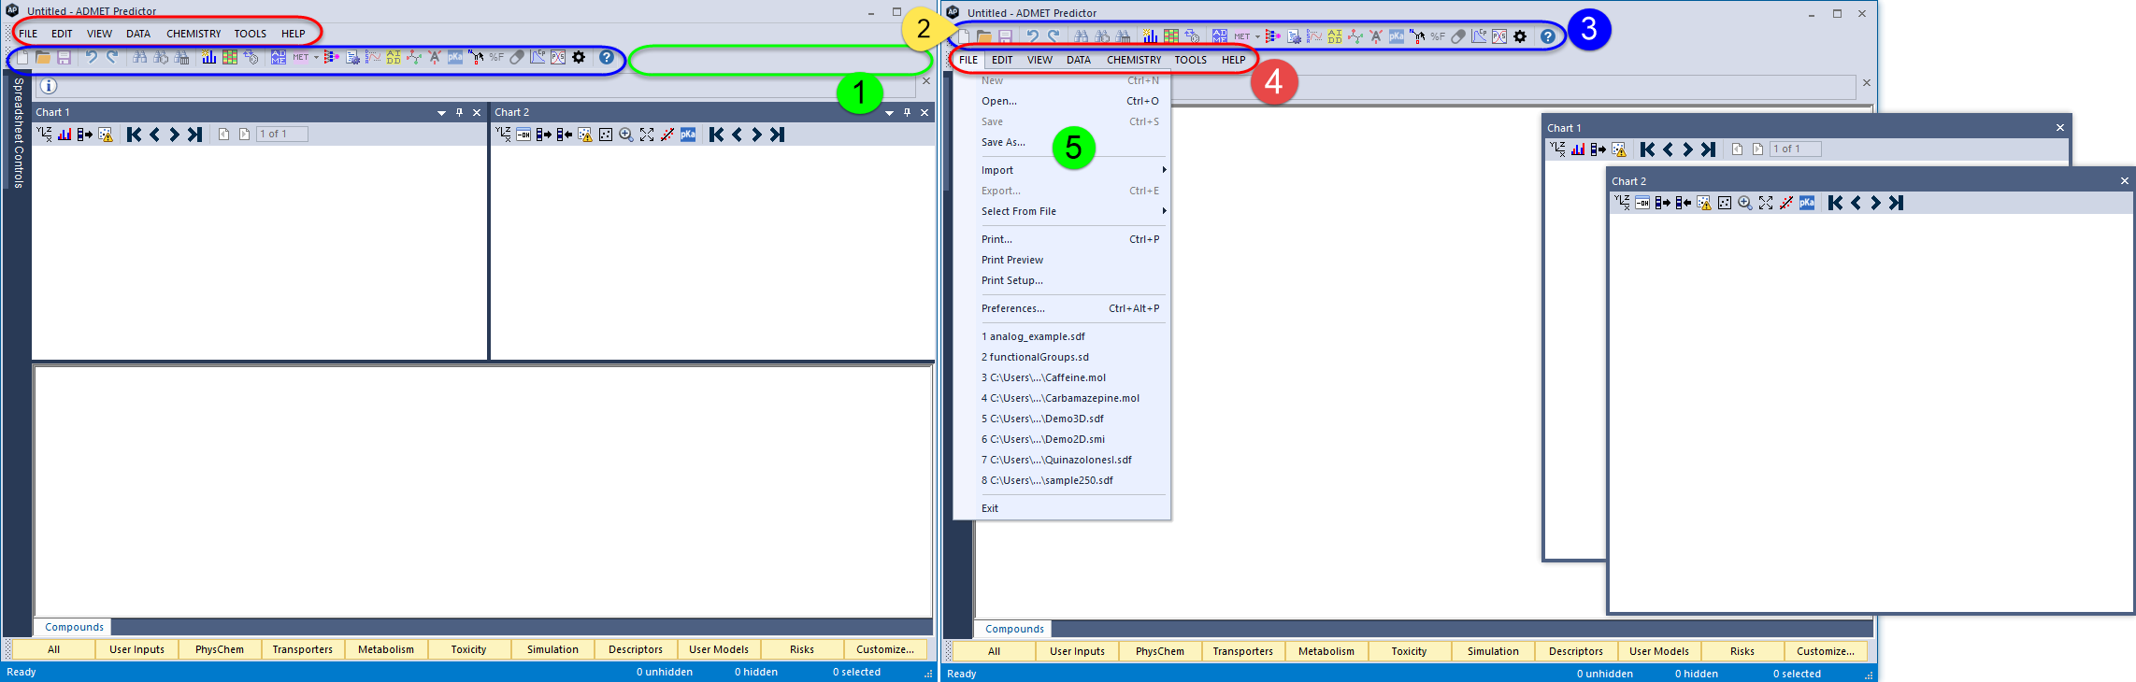Image resolution: width=2136 pixels, height=682 pixels.
Task: Jump to last page in floating Chart 2 toolbar
Action: click(1896, 203)
